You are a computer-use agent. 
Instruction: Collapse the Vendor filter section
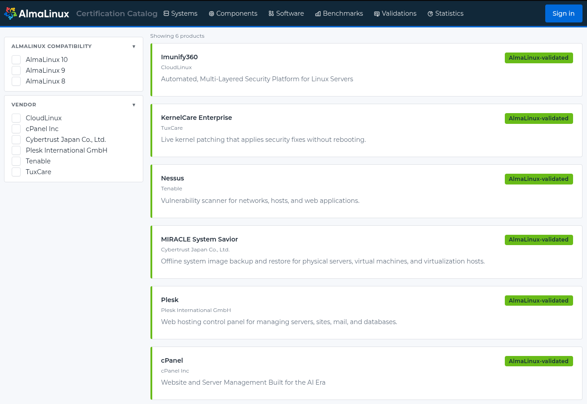[x=134, y=105]
